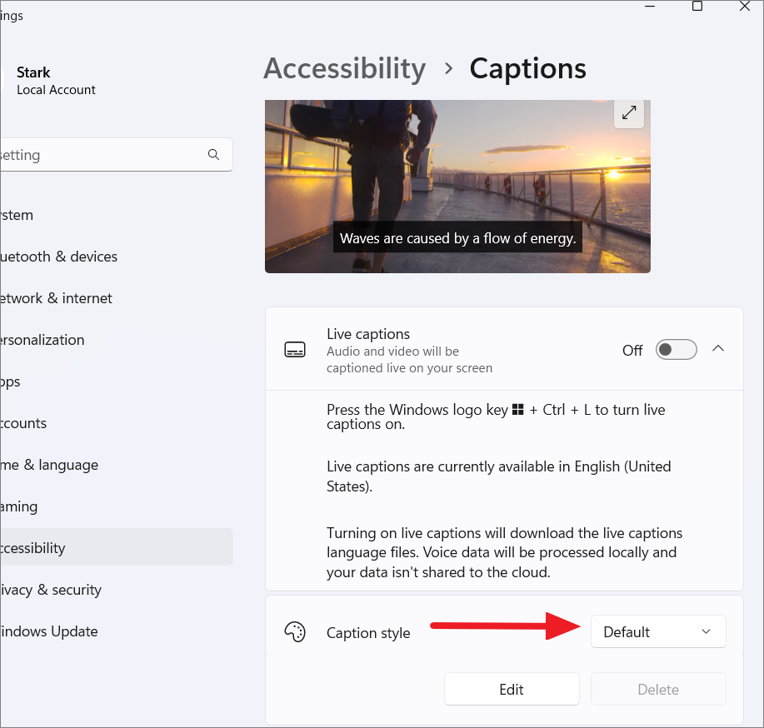Collapse the Live captions section chevron
764x728 pixels.
[718, 349]
